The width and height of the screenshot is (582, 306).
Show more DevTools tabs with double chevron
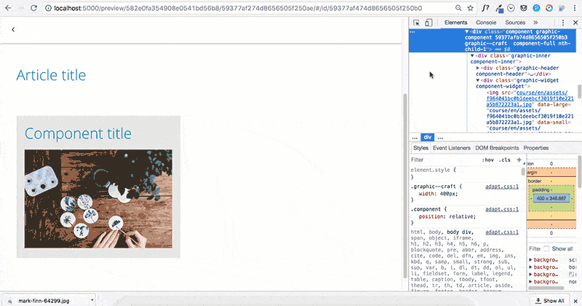coord(535,23)
